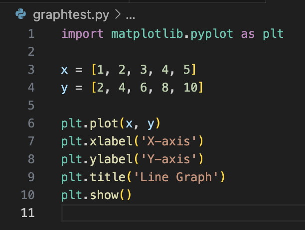The height and width of the screenshot is (230, 305).
Task: Select line number 10 in the gutter
Action: 28,195
